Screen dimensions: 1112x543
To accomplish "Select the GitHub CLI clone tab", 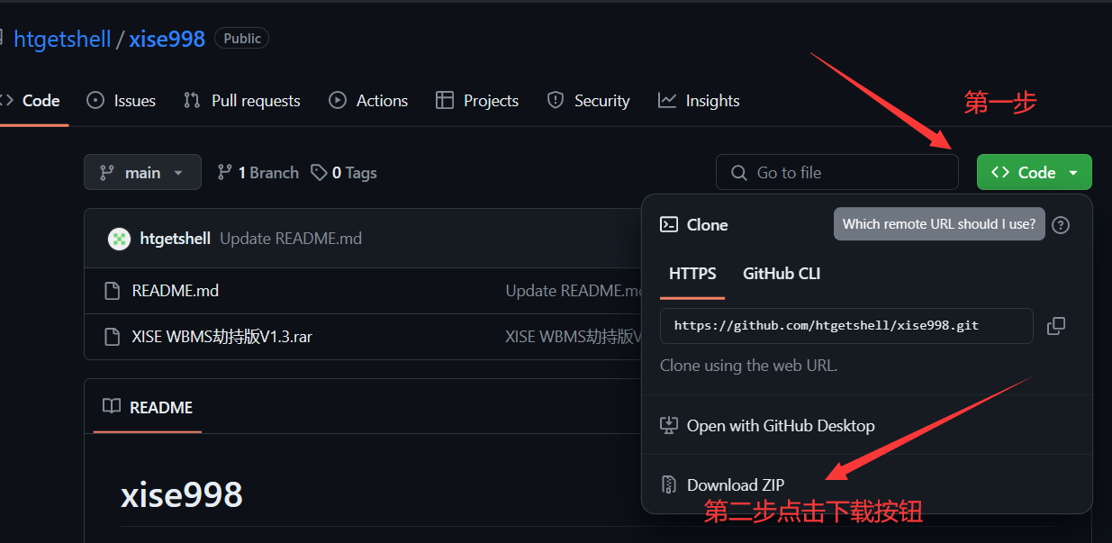I will point(782,274).
